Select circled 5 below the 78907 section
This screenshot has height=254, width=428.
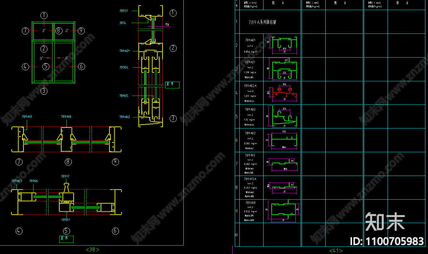click(66, 231)
